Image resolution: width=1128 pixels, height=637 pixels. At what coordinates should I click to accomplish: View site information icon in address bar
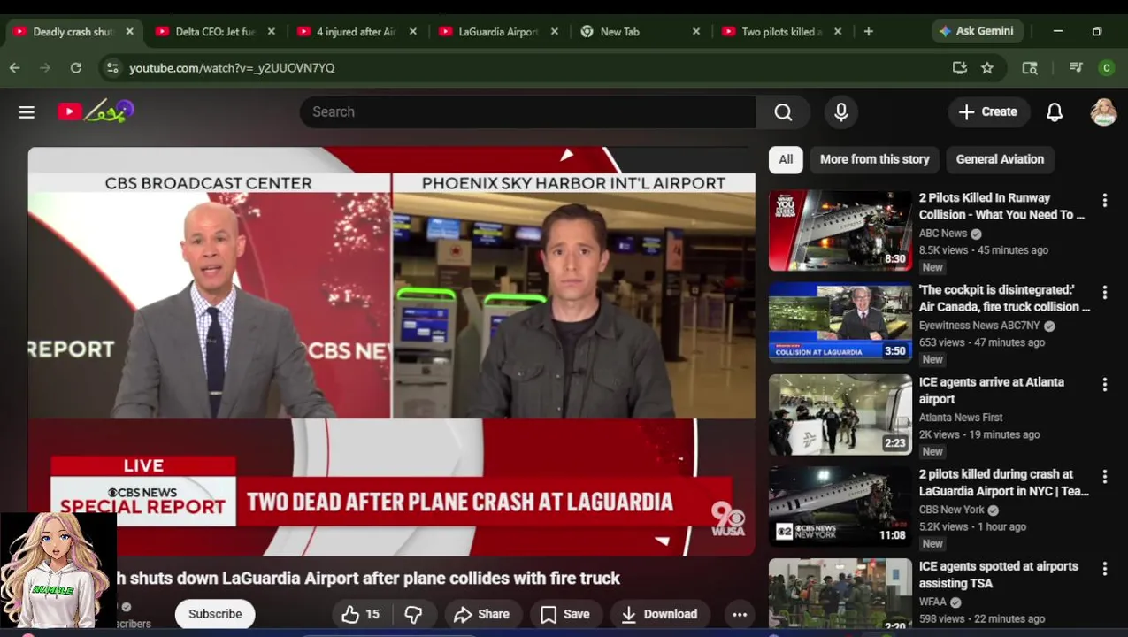pos(111,67)
